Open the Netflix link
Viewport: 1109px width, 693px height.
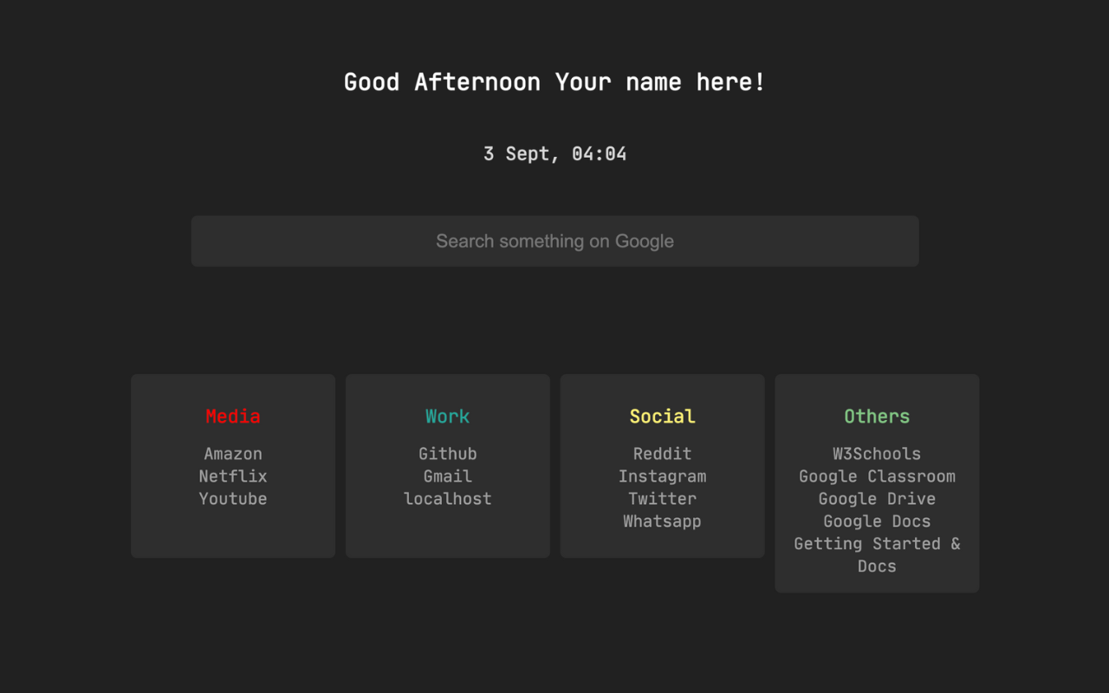[x=233, y=476]
